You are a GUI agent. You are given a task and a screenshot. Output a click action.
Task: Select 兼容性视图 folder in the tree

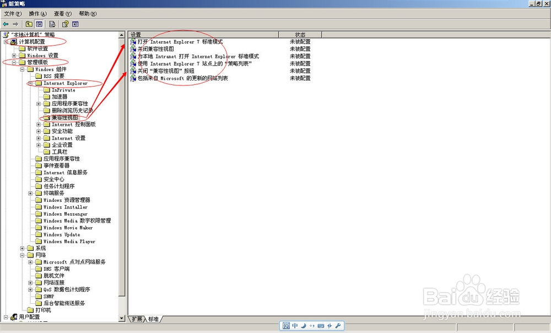click(64, 117)
